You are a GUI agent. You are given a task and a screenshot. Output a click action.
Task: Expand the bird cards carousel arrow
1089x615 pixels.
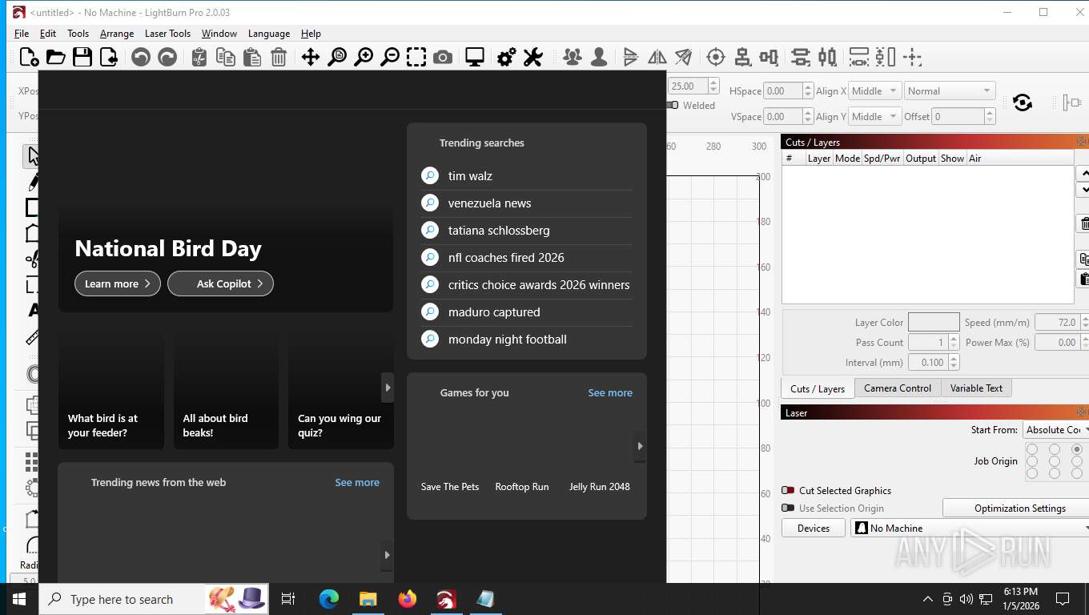(388, 388)
